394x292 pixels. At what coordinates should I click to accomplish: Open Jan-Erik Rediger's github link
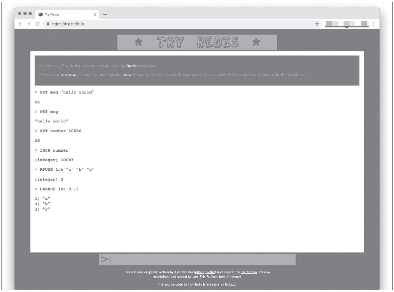click(225, 277)
